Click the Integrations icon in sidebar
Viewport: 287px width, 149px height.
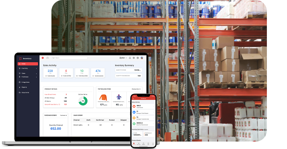[19, 82]
